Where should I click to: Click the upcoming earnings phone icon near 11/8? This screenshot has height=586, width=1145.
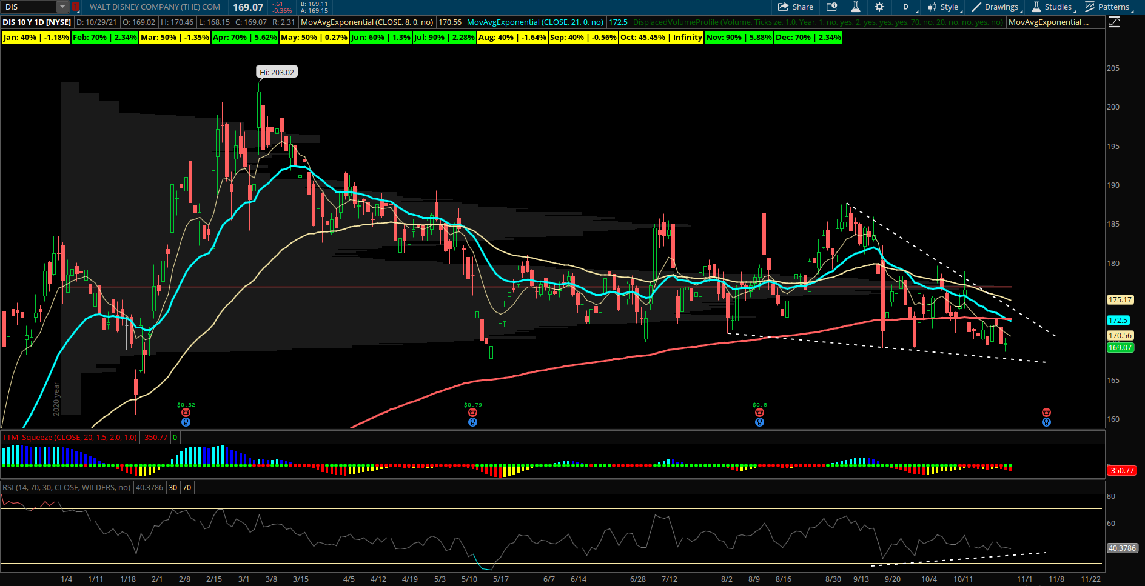[x=1046, y=413]
